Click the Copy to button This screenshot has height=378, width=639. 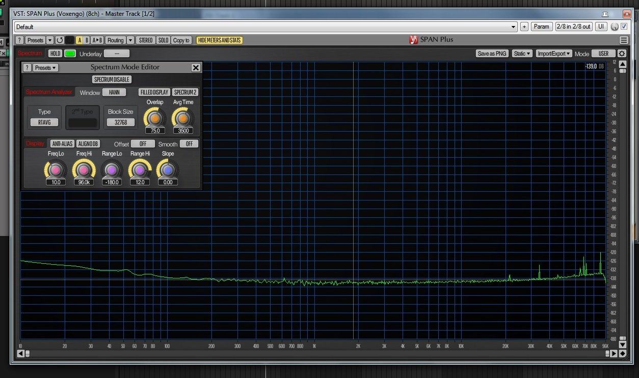[181, 40]
